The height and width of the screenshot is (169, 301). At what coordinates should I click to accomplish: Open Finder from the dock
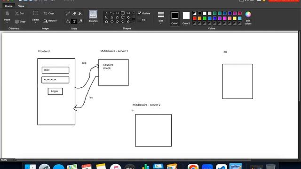pyautogui.click(x=30, y=167)
